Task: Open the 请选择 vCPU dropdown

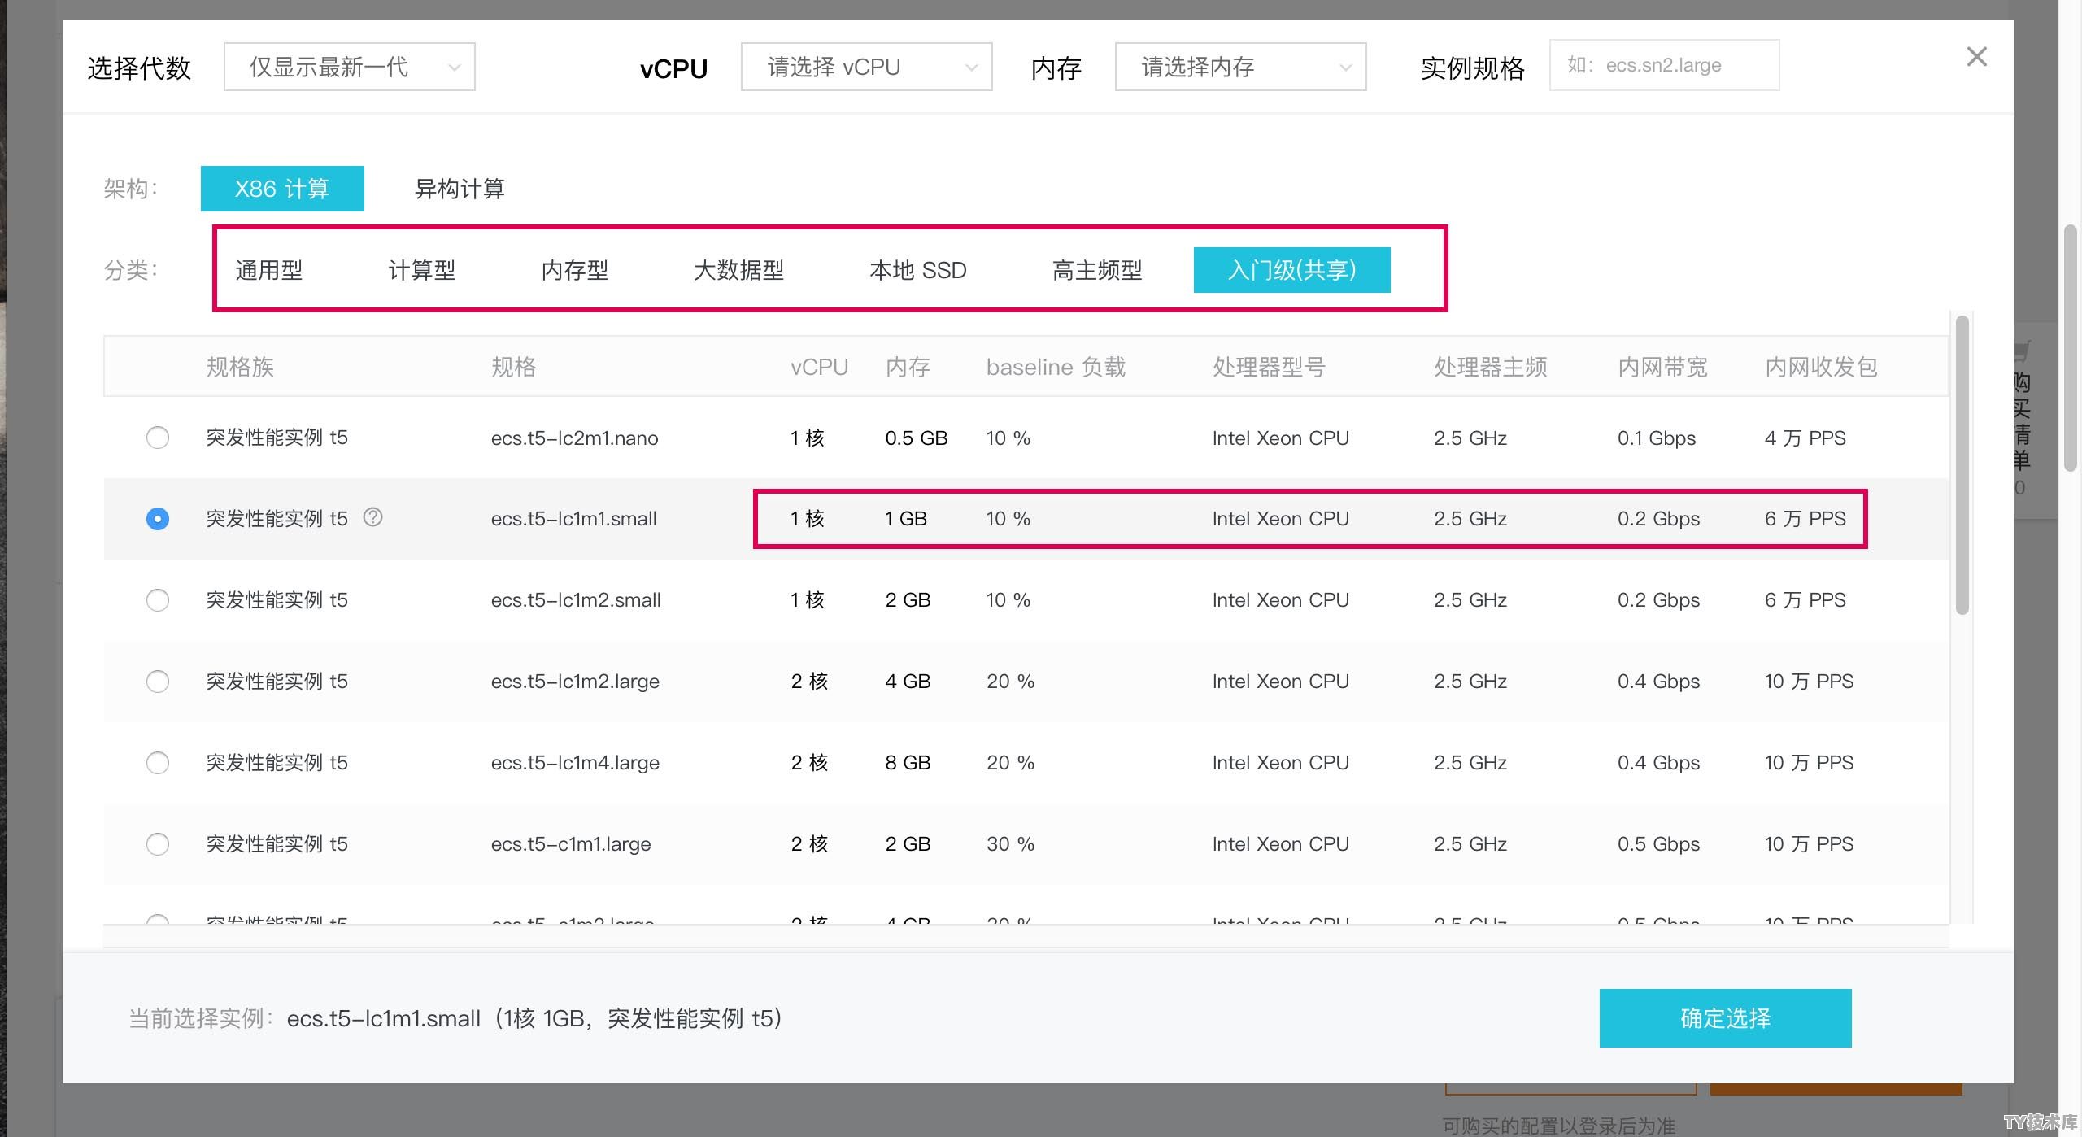Action: [x=866, y=67]
